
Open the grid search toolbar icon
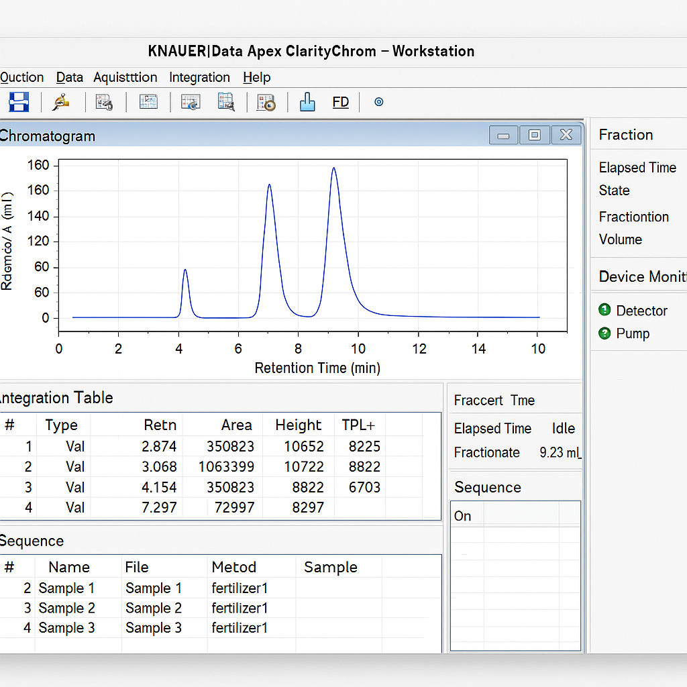tap(226, 102)
